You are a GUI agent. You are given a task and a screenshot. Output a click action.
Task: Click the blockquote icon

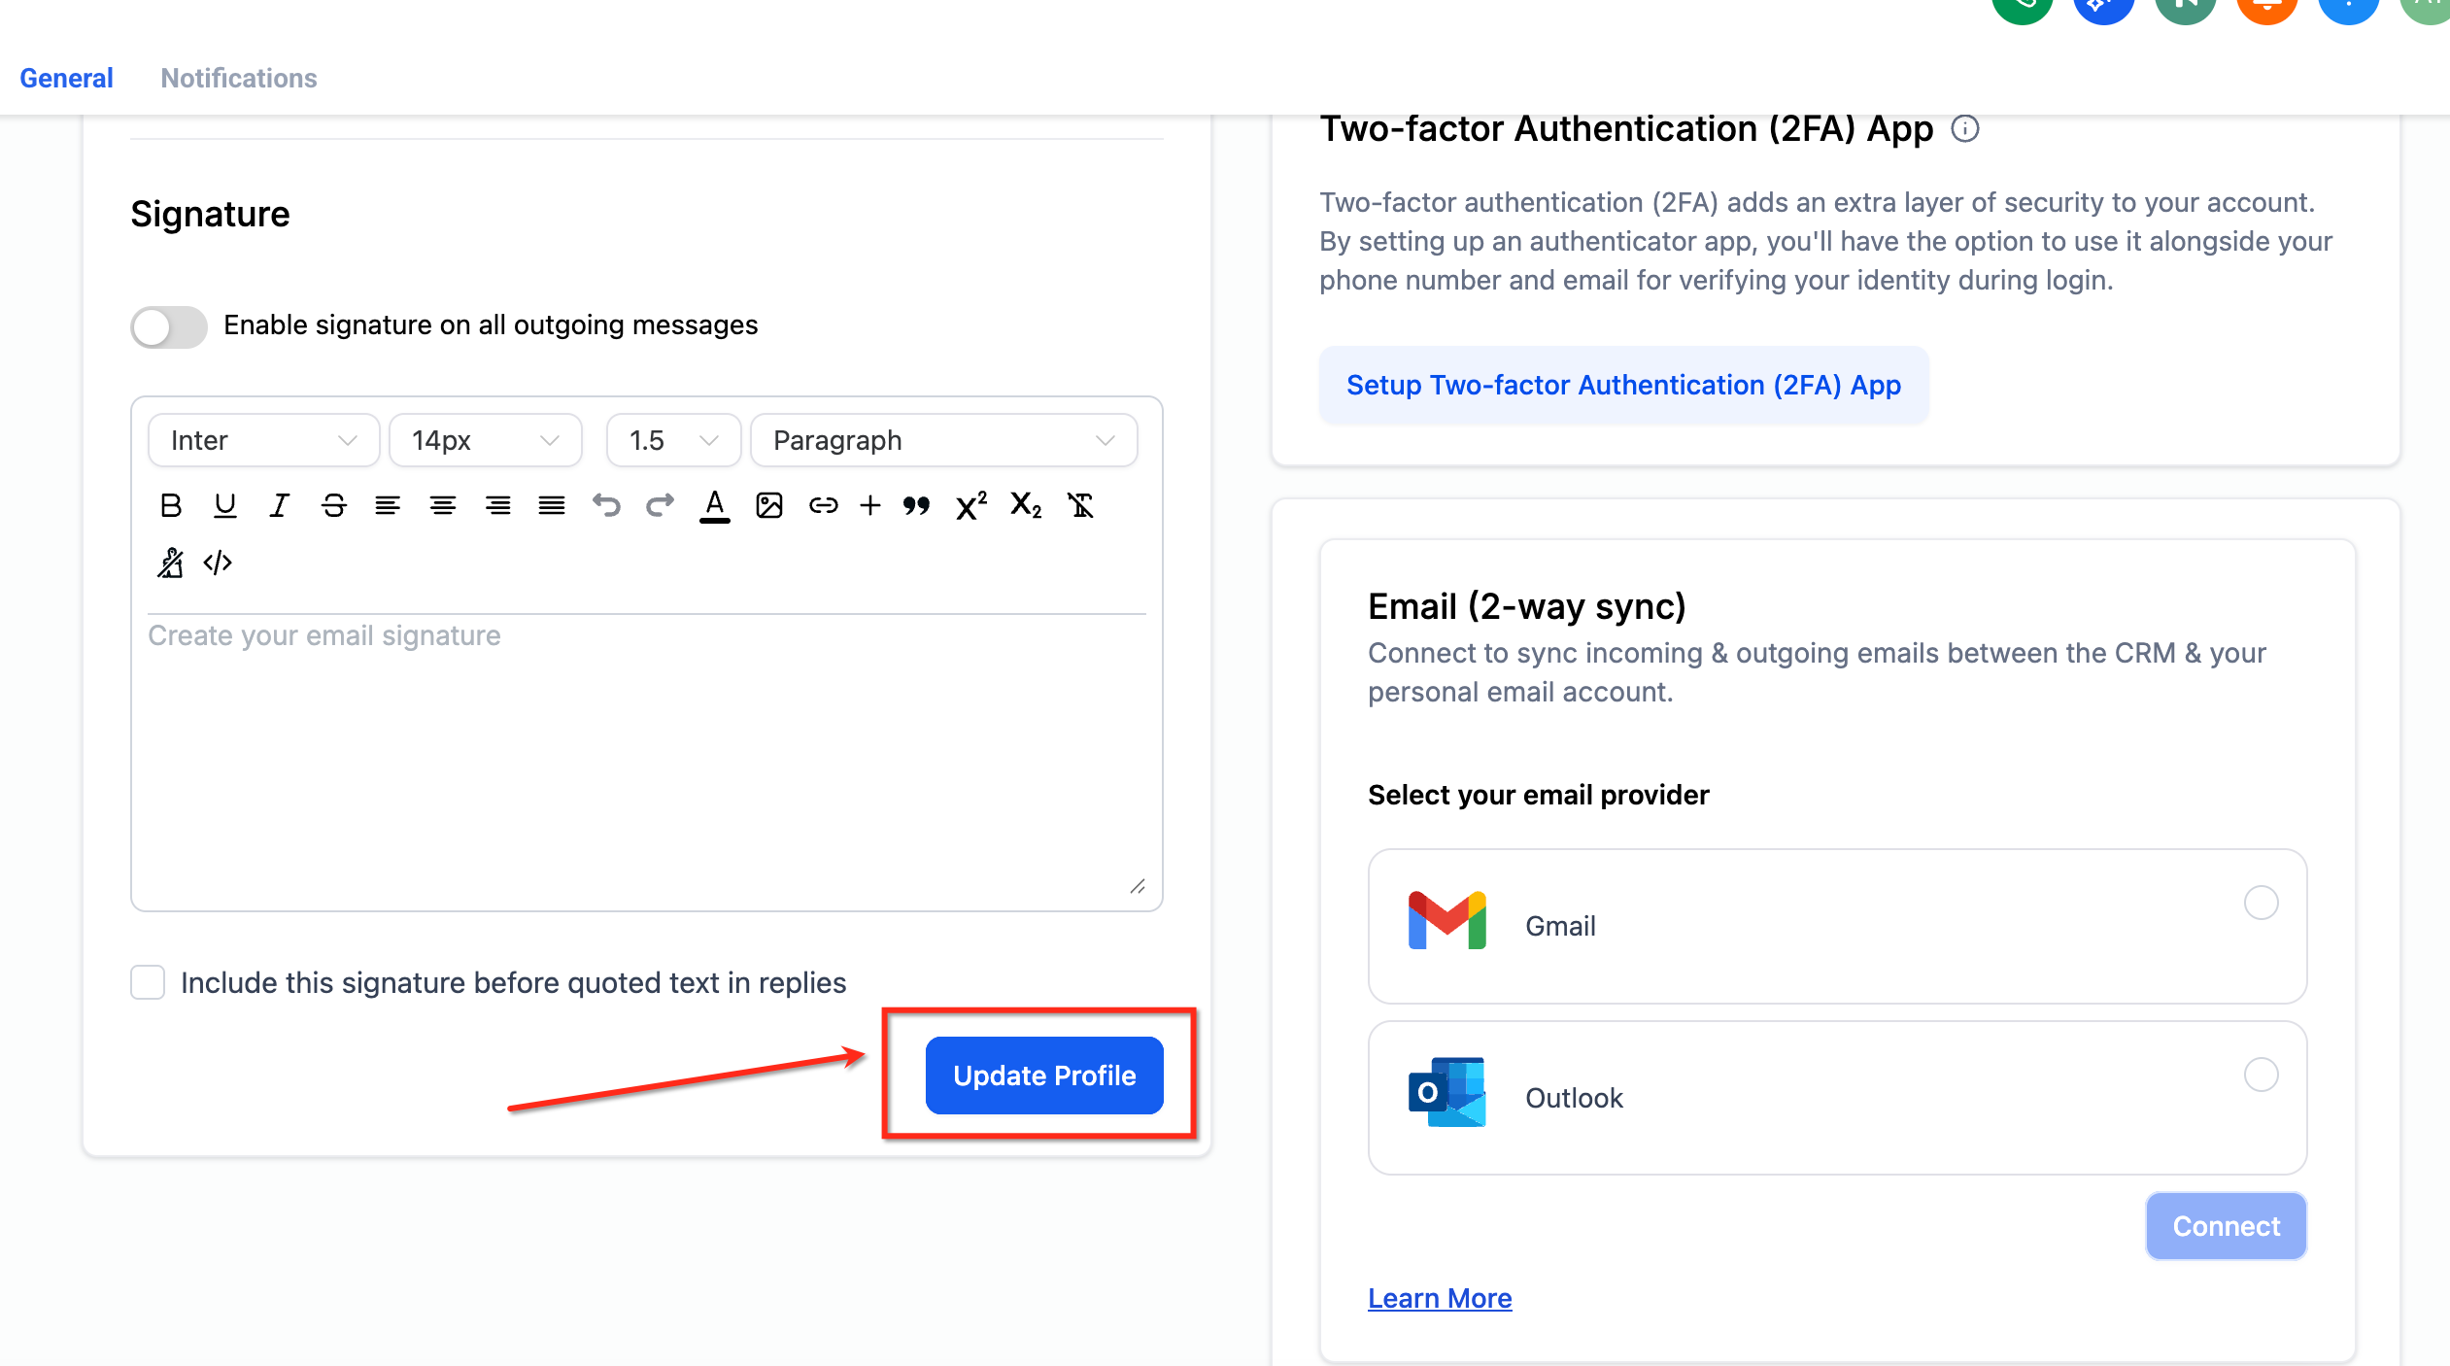point(916,505)
